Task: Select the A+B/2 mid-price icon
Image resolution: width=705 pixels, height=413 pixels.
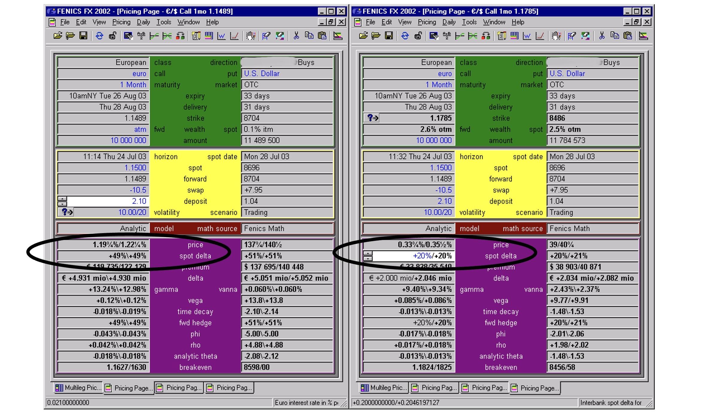Action: [x=141, y=36]
